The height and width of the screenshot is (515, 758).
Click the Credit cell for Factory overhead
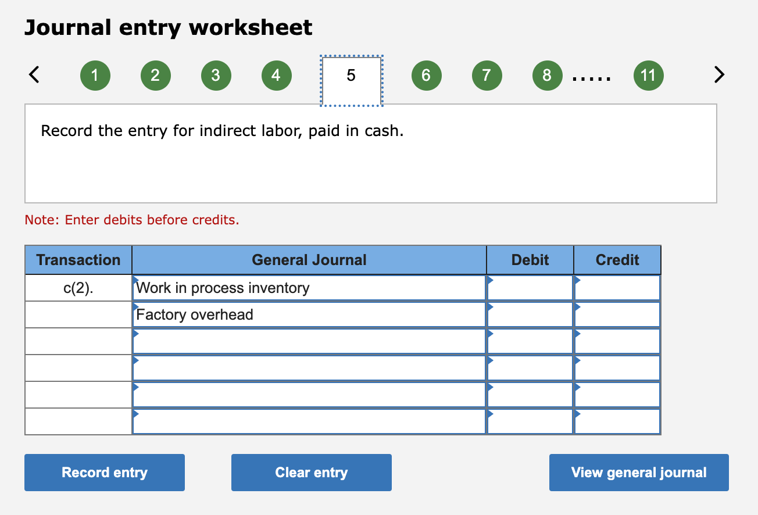[x=617, y=314]
